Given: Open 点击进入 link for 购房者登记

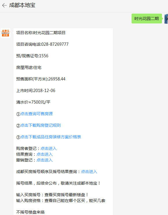Looking at the screenshot, I should (49, 148).
